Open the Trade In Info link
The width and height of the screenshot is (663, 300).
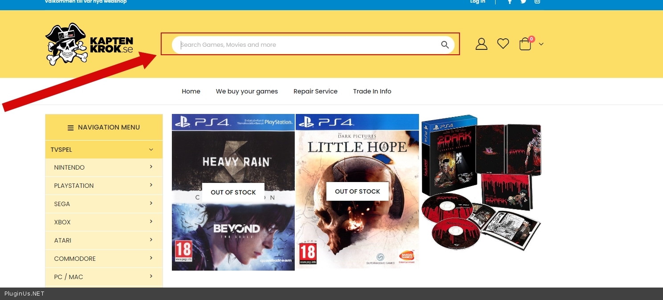point(372,91)
